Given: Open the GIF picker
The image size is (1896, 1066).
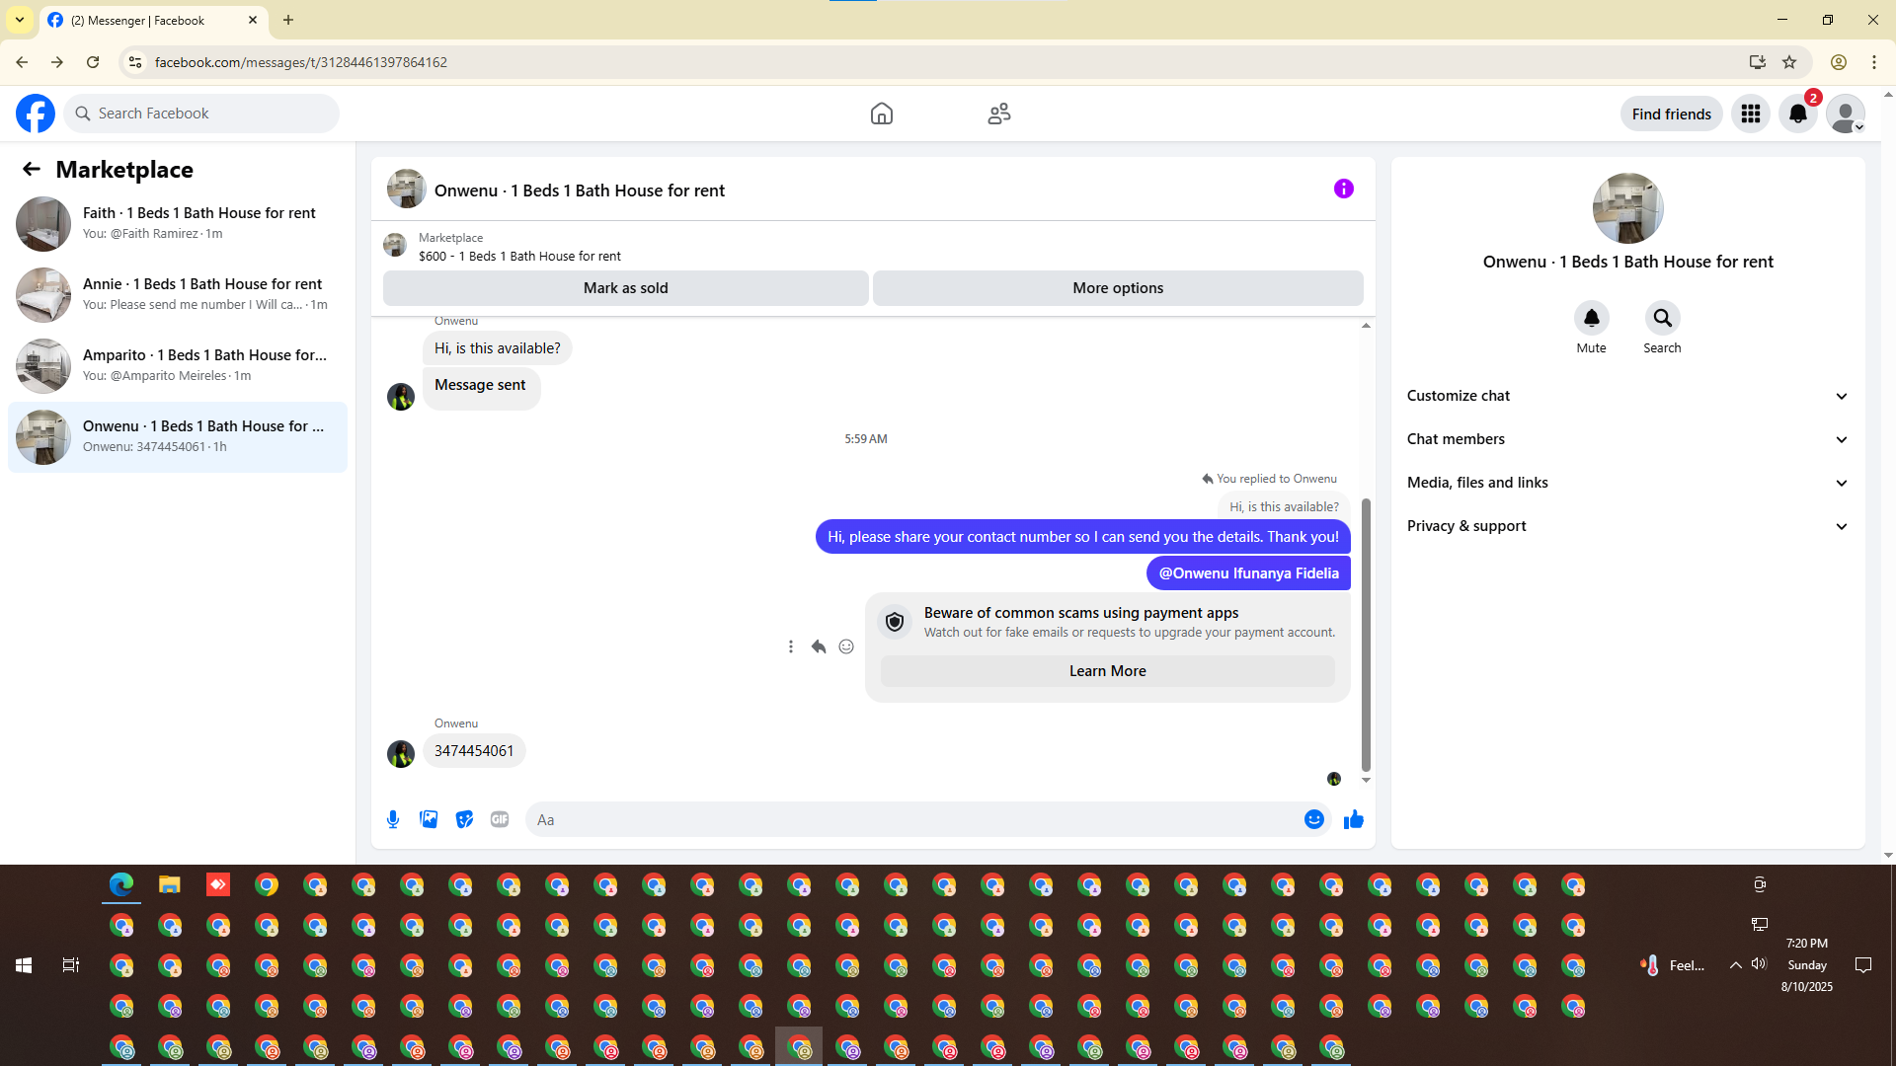Looking at the screenshot, I should [x=500, y=819].
